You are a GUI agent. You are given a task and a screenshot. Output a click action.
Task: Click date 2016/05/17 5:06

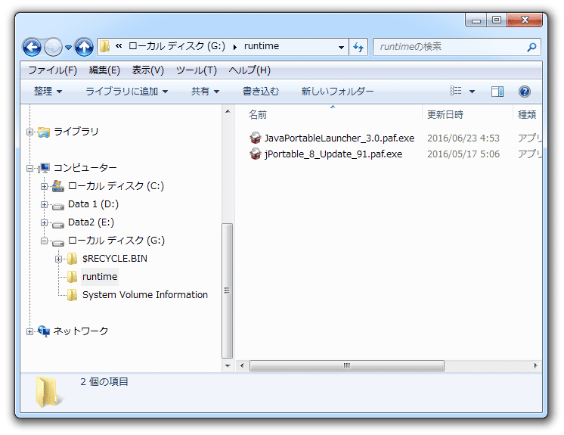pyautogui.click(x=463, y=154)
